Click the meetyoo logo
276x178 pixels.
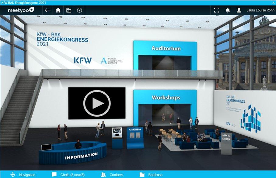point(21,10)
